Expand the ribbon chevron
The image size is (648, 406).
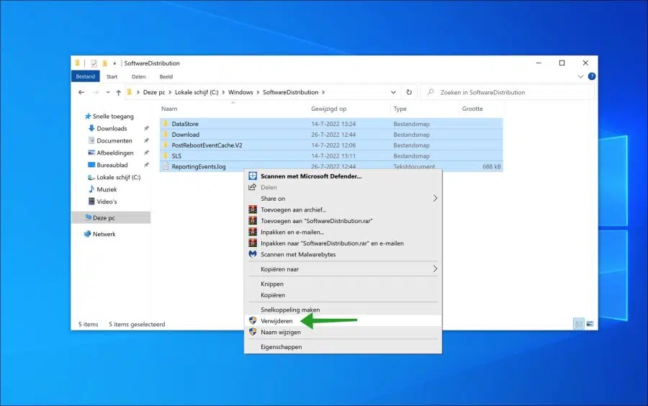(x=580, y=76)
